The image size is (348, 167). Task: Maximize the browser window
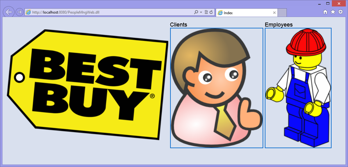click(328, 3)
